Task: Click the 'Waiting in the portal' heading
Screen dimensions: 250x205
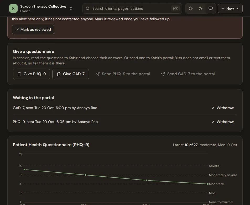Action: 33,98
